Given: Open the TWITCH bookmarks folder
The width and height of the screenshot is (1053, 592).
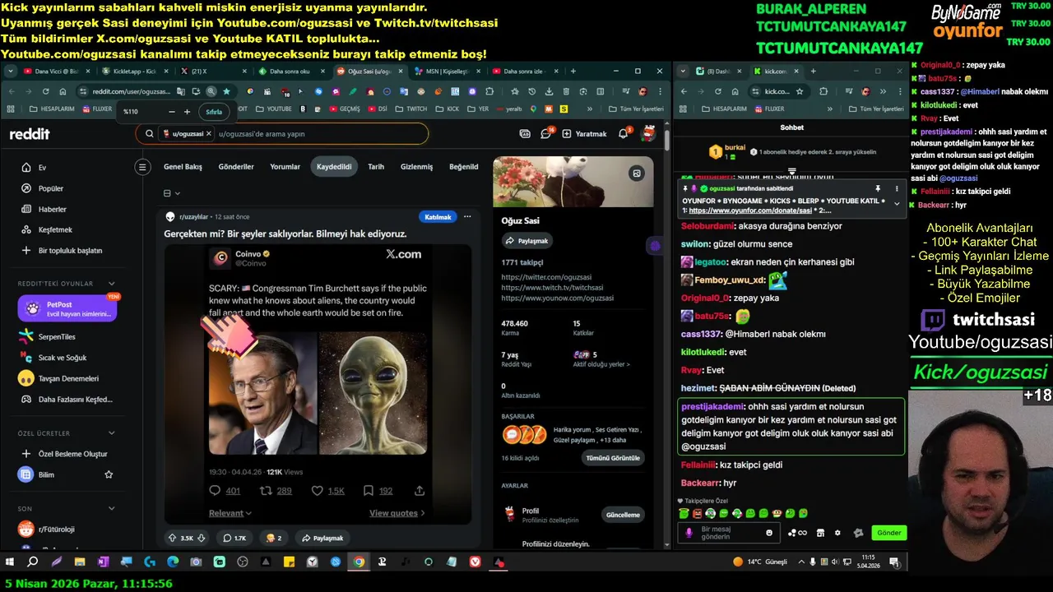Looking at the screenshot, I should pyautogui.click(x=411, y=109).
